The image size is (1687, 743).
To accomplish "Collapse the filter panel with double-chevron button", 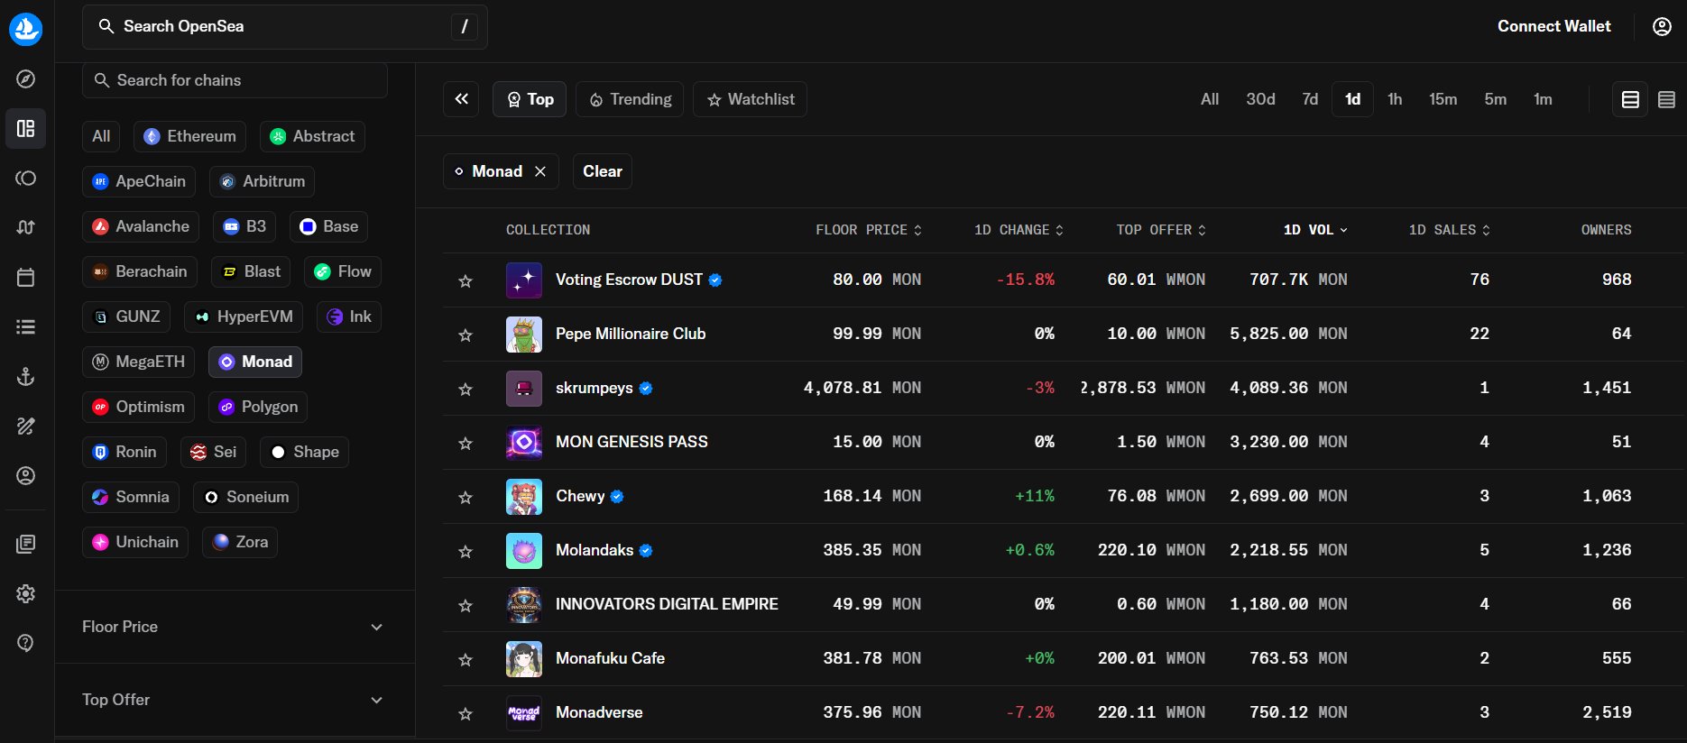I will 461,99.
